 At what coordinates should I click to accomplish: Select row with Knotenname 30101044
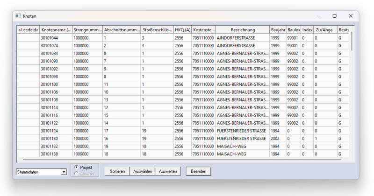(x=28, y=38)
